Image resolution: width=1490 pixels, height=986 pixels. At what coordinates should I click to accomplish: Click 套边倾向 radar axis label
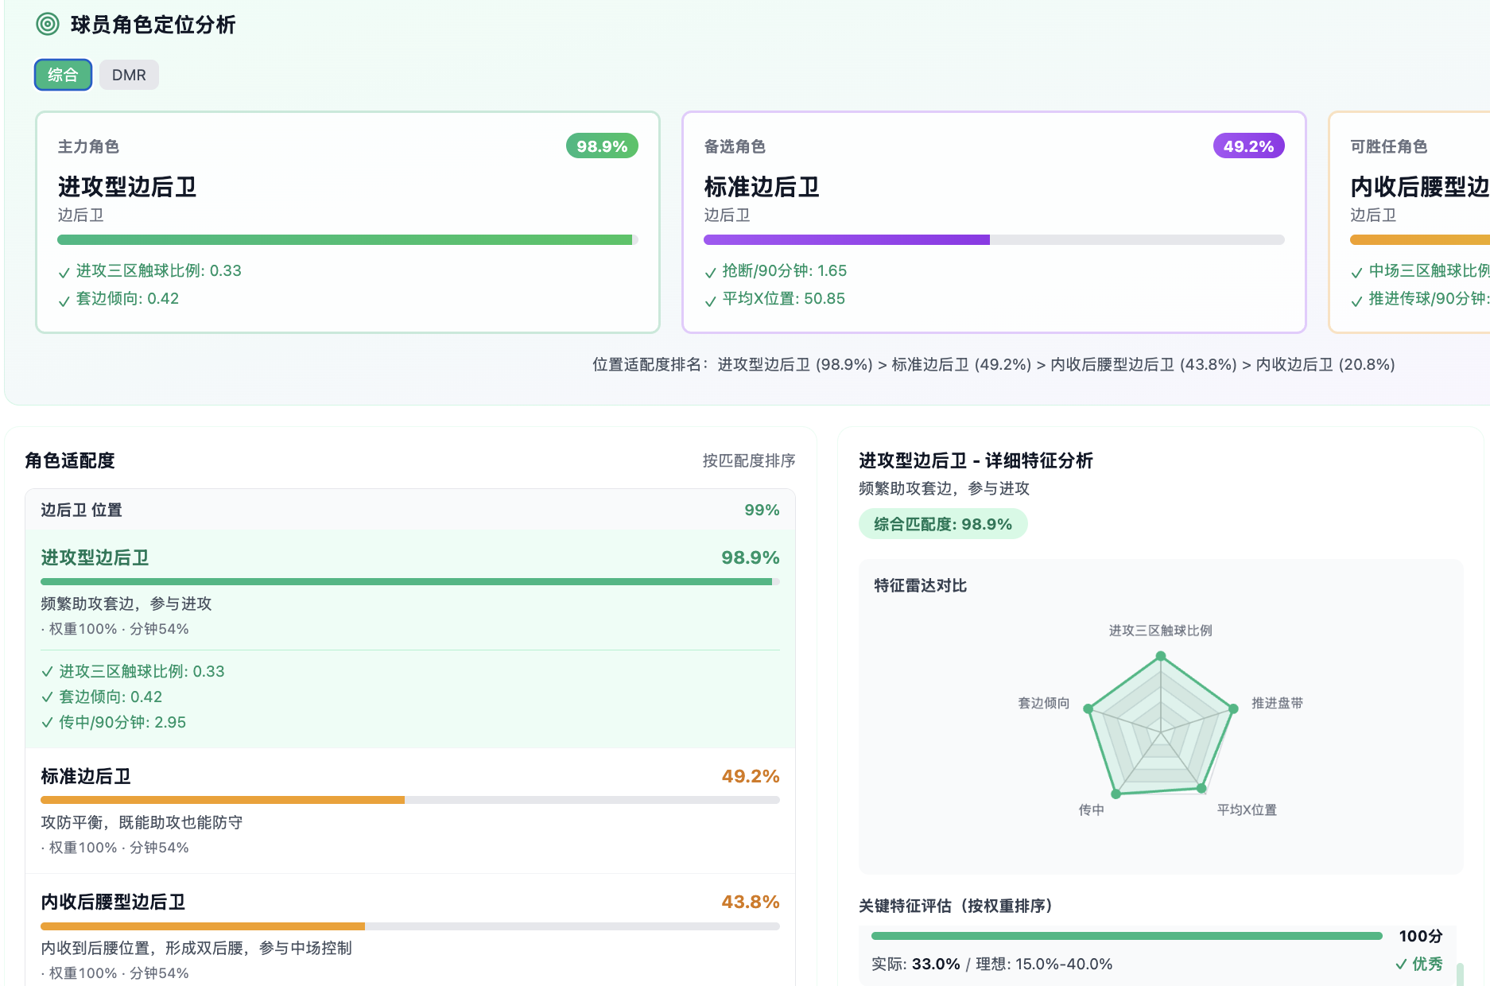coord(1044,703)
